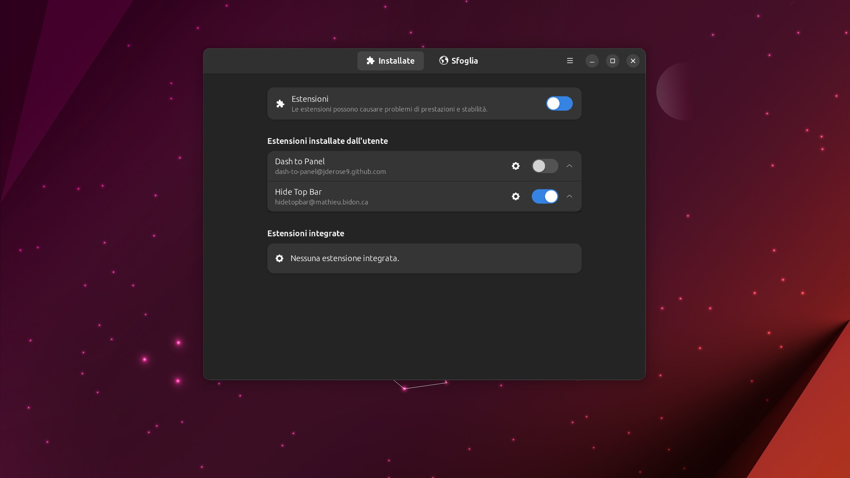850x478 pixels.
Task: Click the Estensioni installate dall'utente heading
Action: (x=328, y=141)
